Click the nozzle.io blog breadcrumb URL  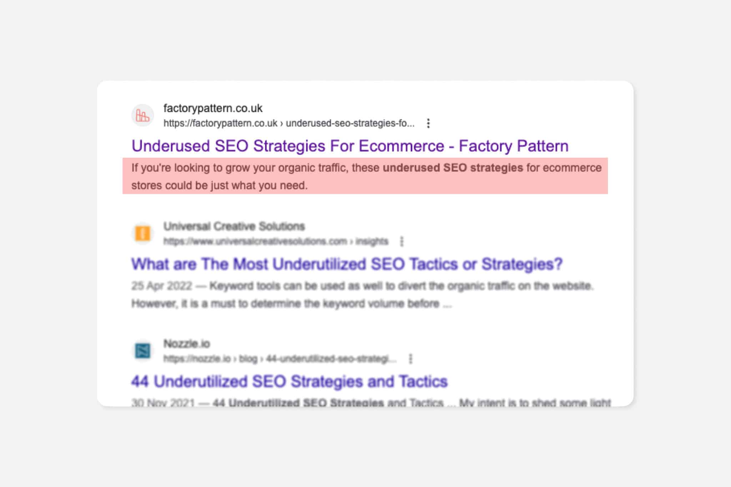tap(279, 359)
